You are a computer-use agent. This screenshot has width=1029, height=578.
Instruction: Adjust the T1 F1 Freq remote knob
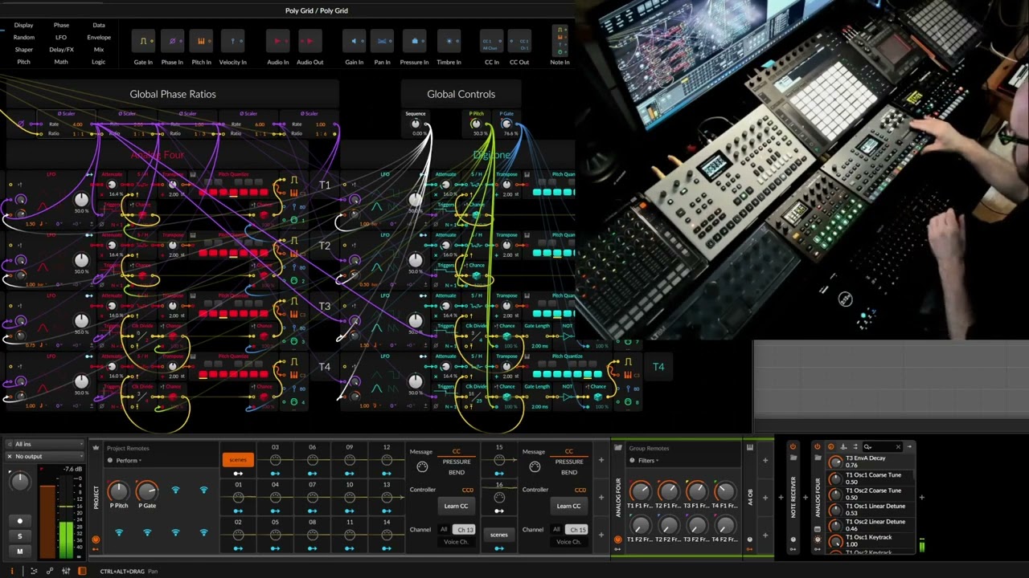pos(640,490)
